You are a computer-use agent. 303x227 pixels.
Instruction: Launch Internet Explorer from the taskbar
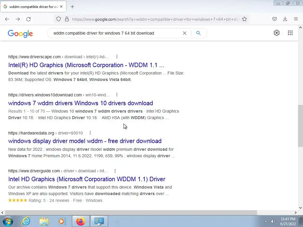point(26,221)
